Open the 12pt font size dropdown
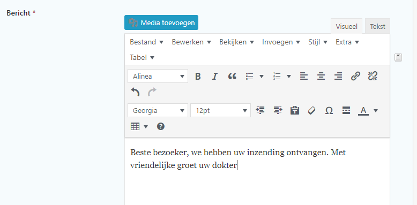Screen dimensions: 417x205 click(220, 110)
